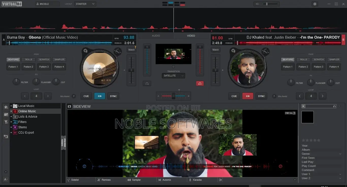Screen dimensions: 347x187
Task: Select ROLLS pads mode on deck A
Action: coord(28,59)
